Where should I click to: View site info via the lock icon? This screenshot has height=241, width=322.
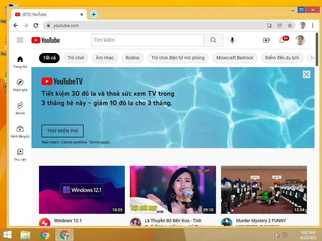click(48, 25)
